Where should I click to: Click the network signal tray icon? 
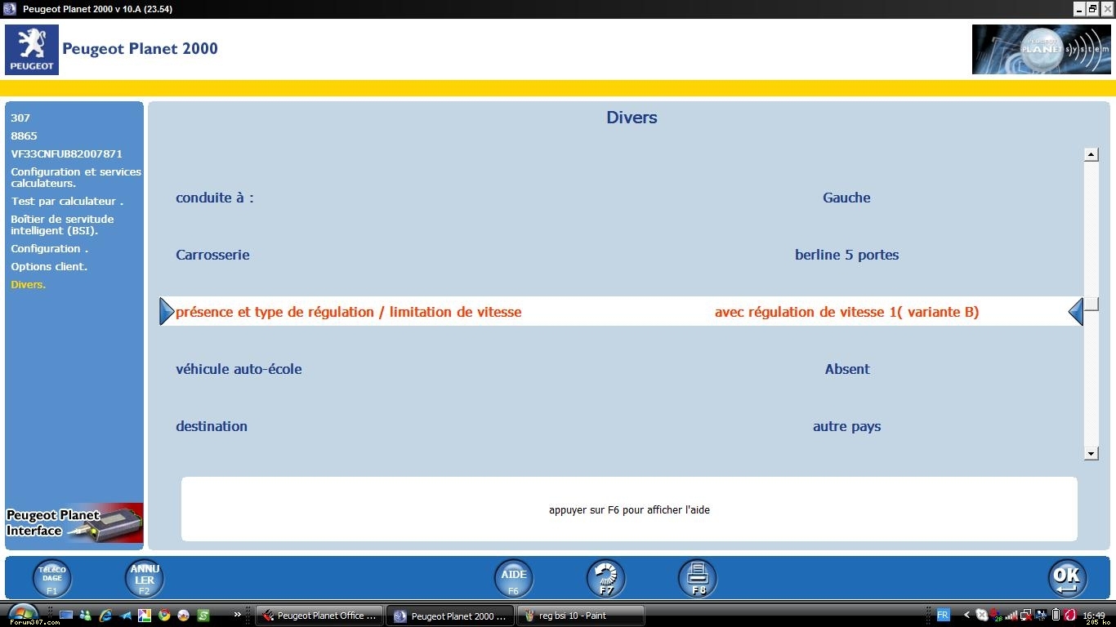point(1011,616)
